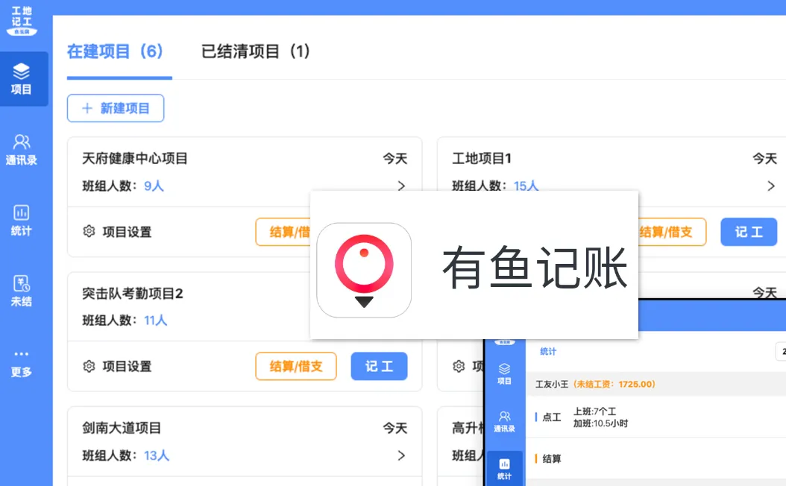Switch to 在建项目 (6) tab
The height and width of the screenshot is (486, 786).
(116, 51)
